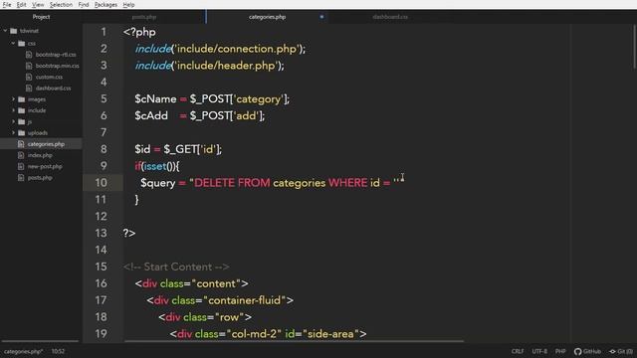Click the editor horizontal scrollbar thumb
The height and width of the screenshot is (358, 637).
click(294, 341)
